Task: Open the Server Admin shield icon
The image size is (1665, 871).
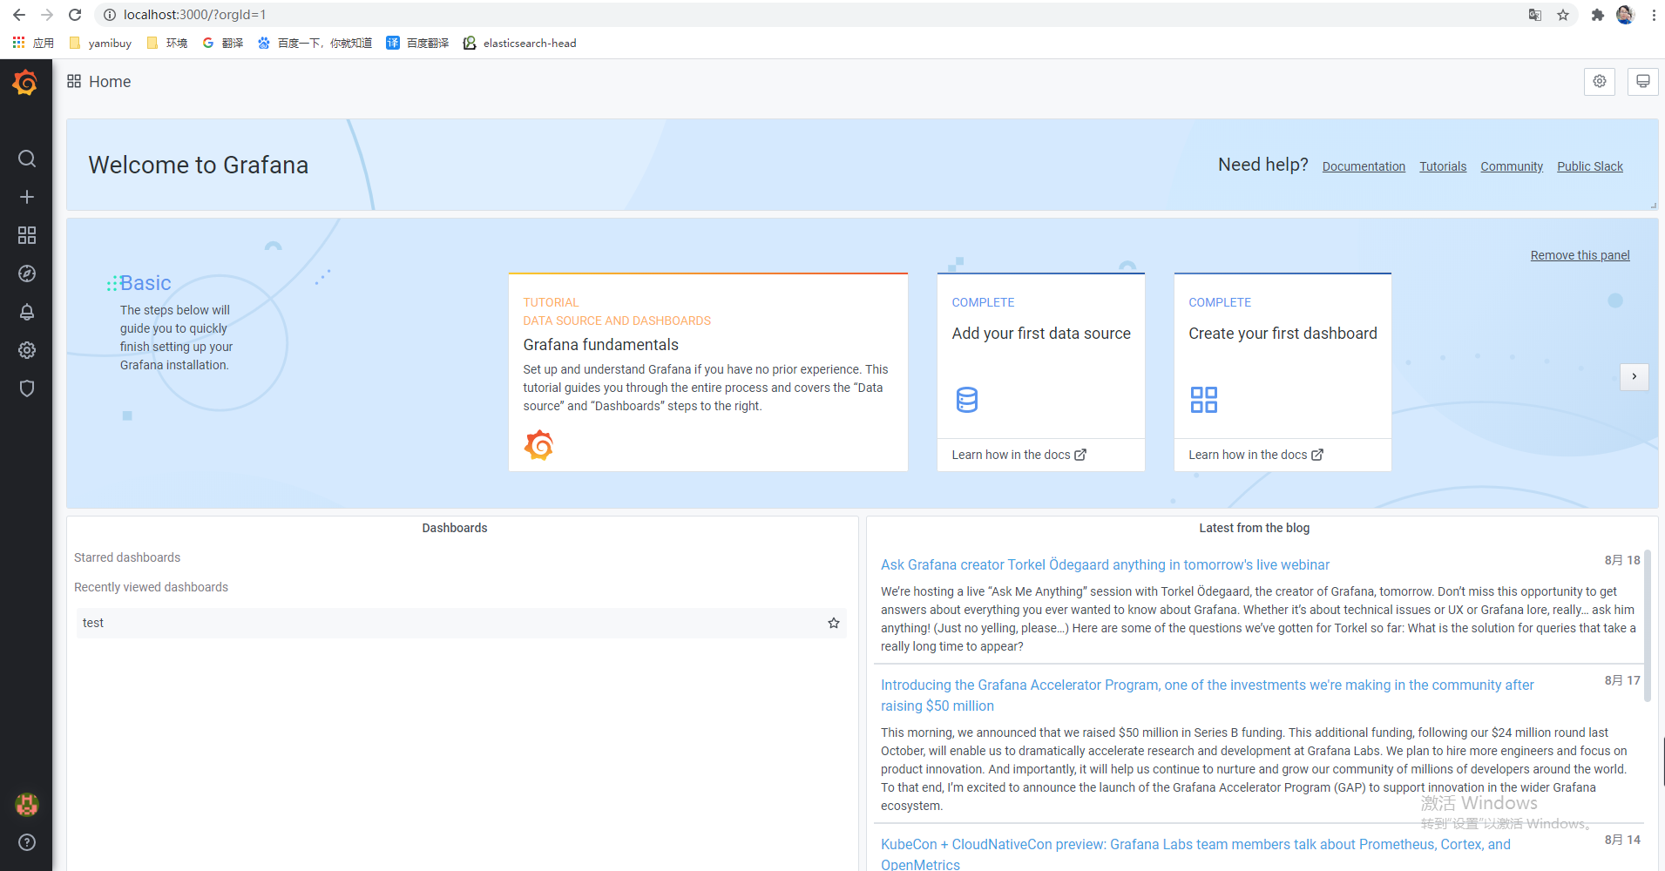Action: click(x=27, y=388)
